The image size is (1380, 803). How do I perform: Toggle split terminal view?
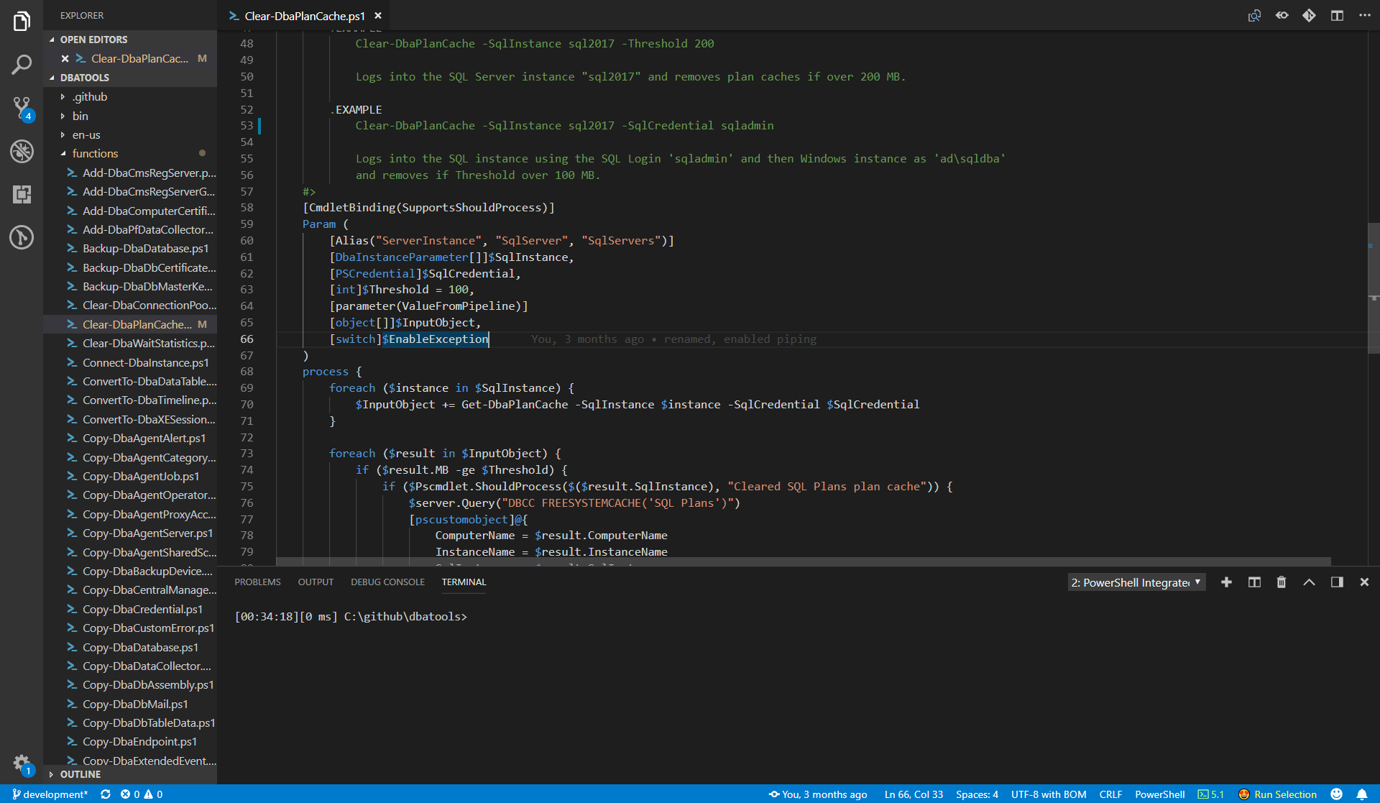(1254, 582)
